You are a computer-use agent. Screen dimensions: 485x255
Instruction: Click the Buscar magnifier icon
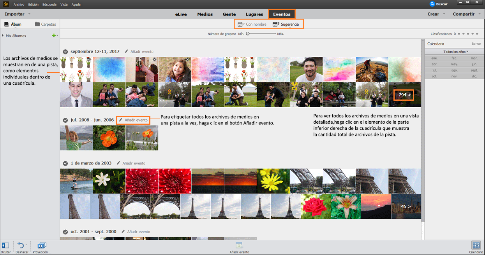(432, 4)
